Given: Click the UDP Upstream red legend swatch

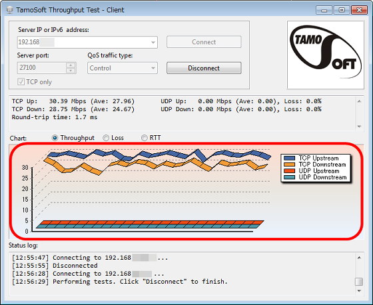Looking at the screenshot, I should tap(290, 171).
